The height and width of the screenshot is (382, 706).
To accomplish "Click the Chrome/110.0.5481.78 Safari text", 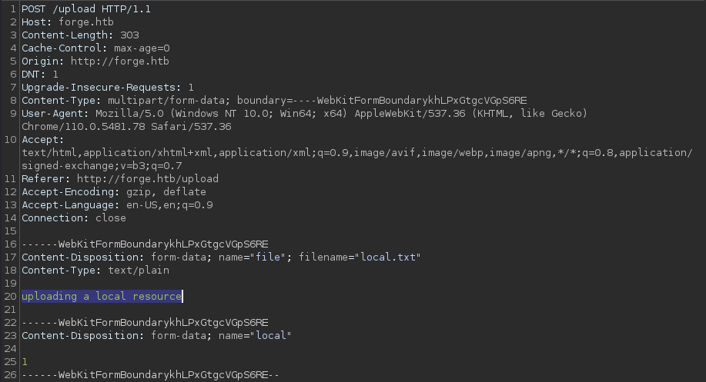I will pyautogui.click(x=126, y=126).
